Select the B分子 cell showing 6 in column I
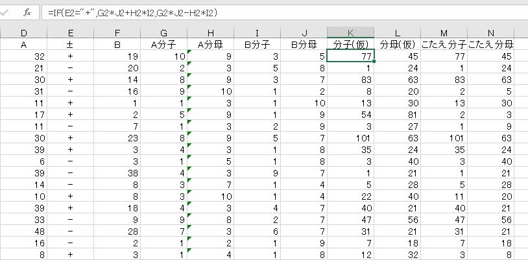The image size is (528, 260). 258,231
